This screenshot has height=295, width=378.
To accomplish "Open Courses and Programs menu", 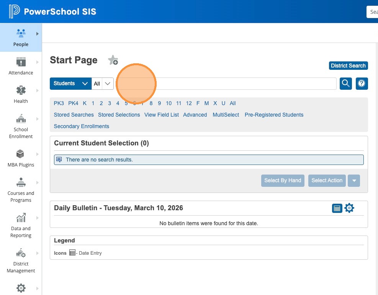I will coord(21,190).
